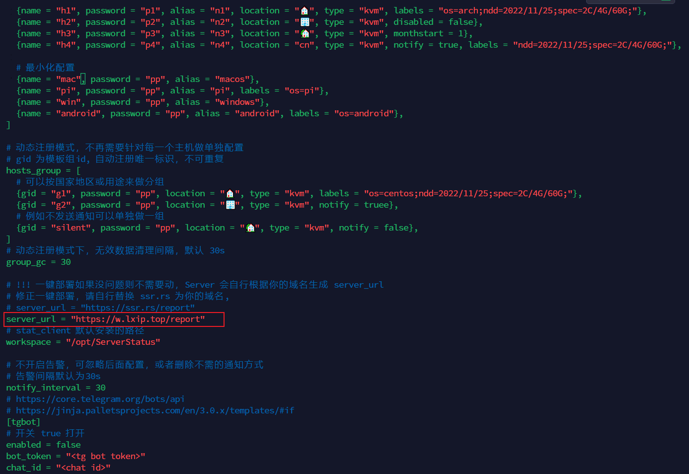Click the comment starting "# 动态注册模式下"

(115, 250)
